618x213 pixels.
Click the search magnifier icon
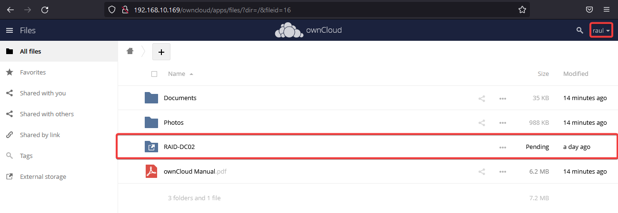click(x=579, y=30)
